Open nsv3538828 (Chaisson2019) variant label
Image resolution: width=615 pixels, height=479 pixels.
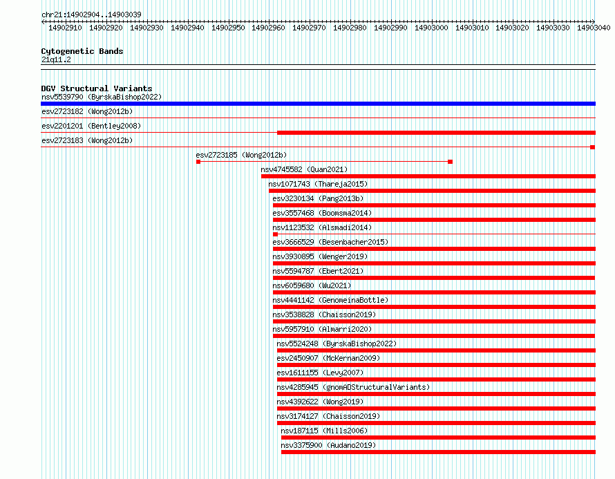[x=324, y=314]
